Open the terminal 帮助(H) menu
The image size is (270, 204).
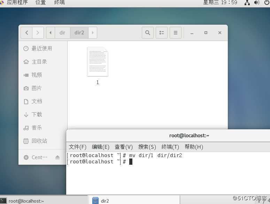pyautogui.click(x=194, y=147)
